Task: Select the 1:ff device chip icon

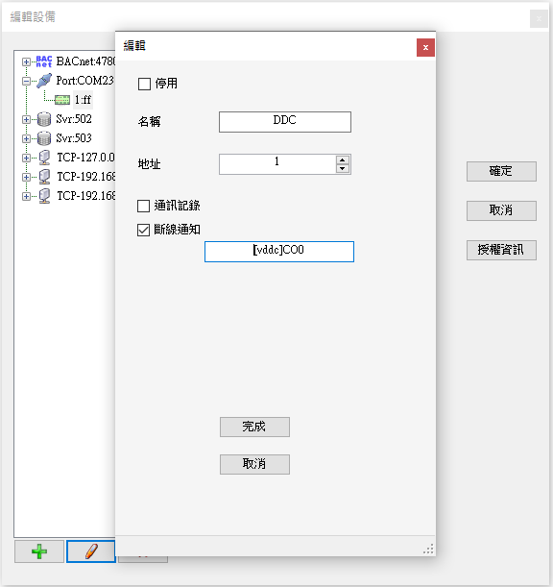Action: pos(62,100)
